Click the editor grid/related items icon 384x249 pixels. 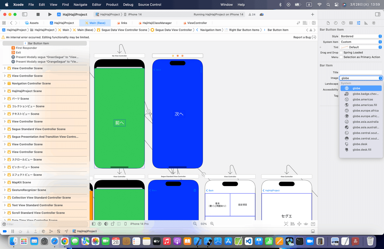coord(4,23)
